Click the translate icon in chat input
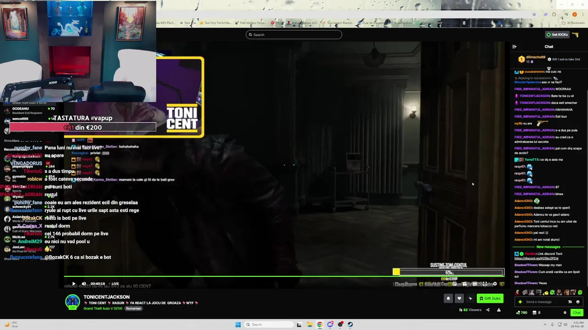The image size is (588, 330). tap(570, 302)
